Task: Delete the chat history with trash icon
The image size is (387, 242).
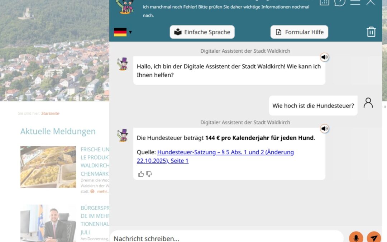Action: [x=371, y=32]
